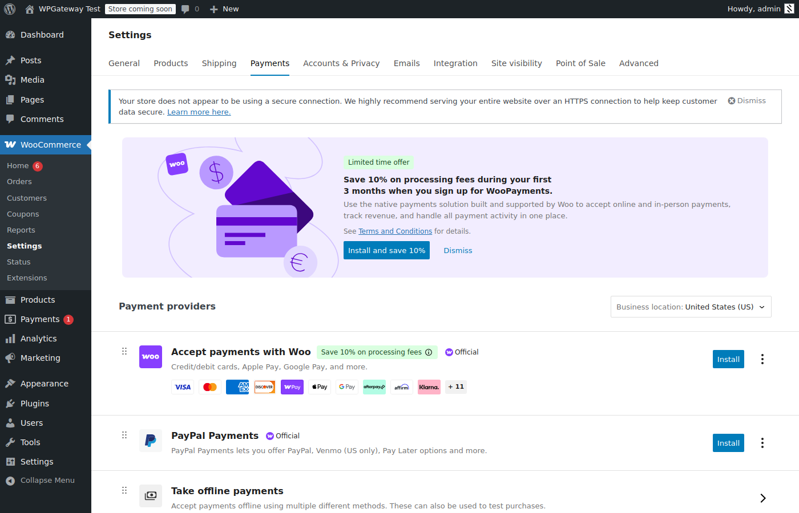
Task: Click the offline payments cash icon
Action: coord(151,496)
